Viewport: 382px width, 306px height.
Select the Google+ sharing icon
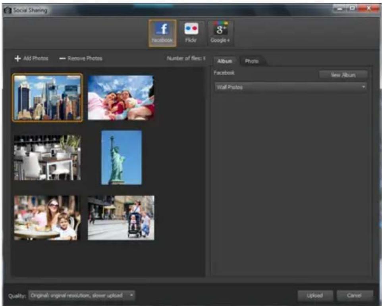pyautogui.click(x=220, y=33)
